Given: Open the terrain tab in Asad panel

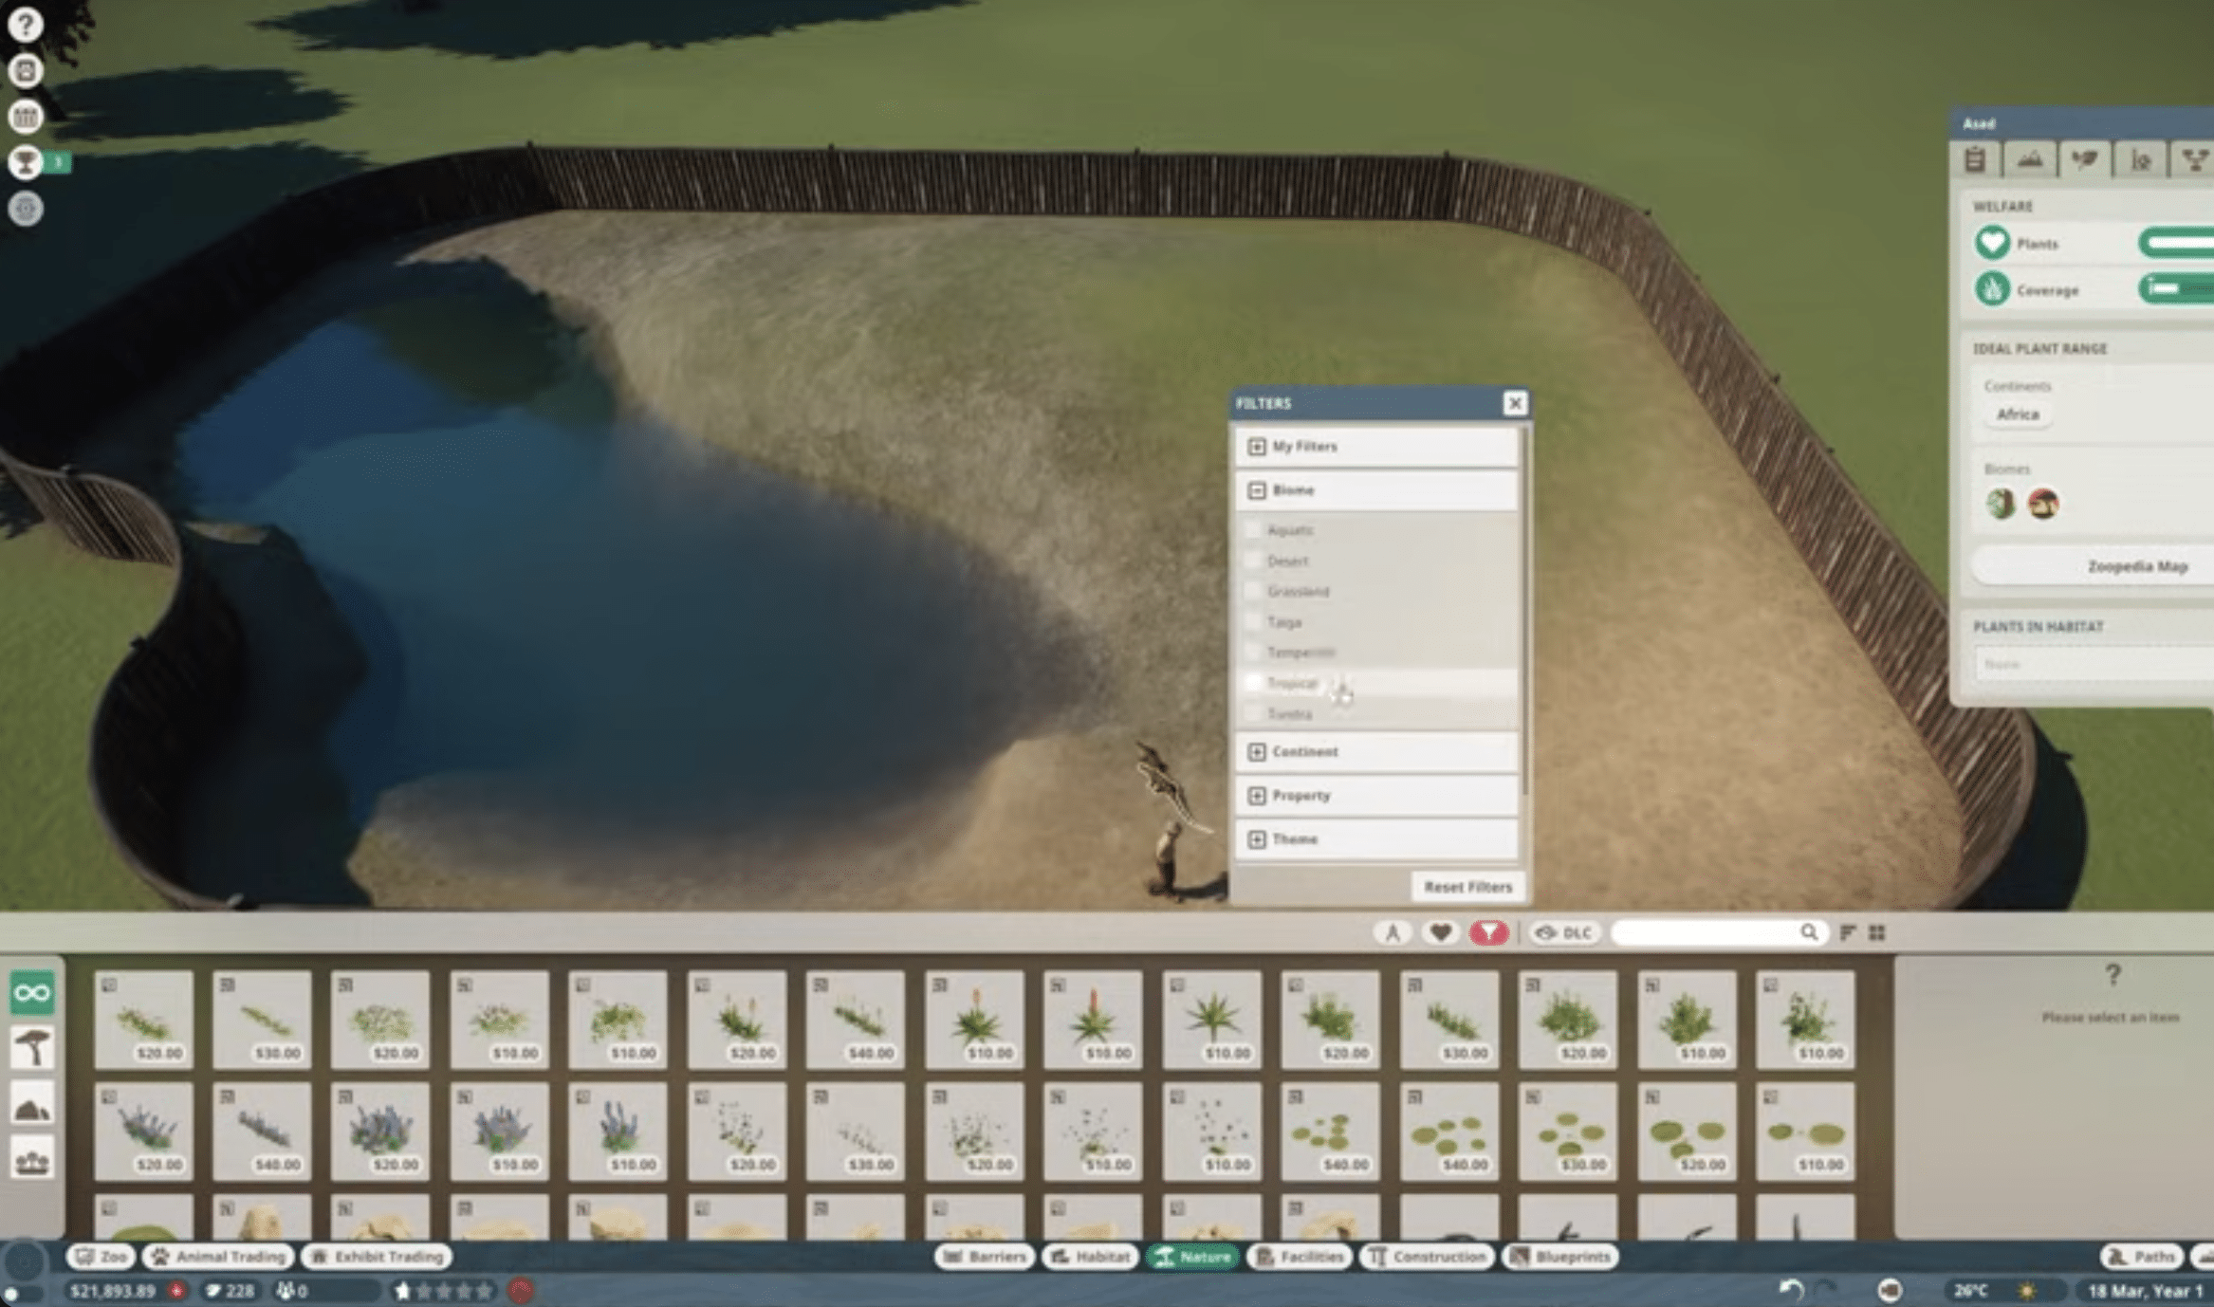Looking at the screenshot, I should click(x=2030, y=159).
